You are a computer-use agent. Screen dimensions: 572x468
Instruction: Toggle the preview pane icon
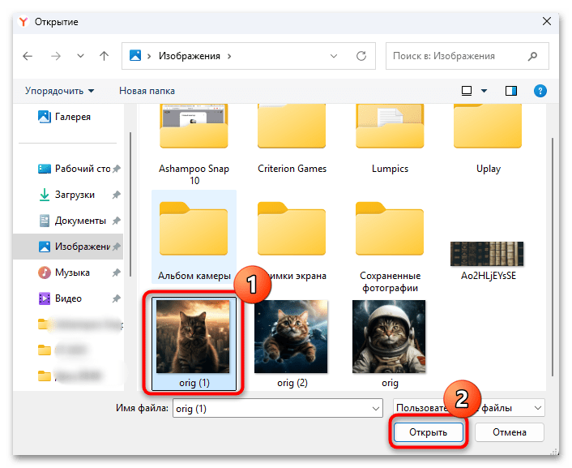[511, 91]
